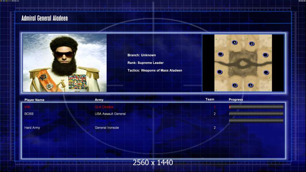Click the Progress column header

click(236, 99)
